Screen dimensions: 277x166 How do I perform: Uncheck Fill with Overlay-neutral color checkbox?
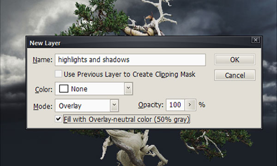pyautogui.click(x=58, y=119)
